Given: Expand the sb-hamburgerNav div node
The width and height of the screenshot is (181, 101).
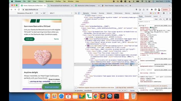Looking at the screenshot, I should 84,17.
